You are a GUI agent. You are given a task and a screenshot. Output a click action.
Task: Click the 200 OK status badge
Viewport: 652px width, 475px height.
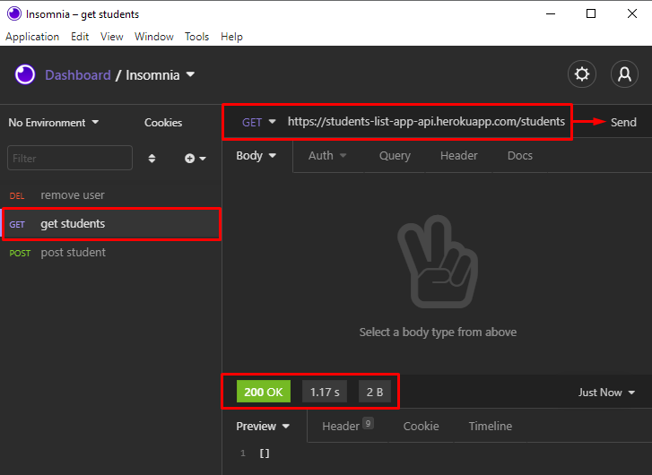coord(263,392)
